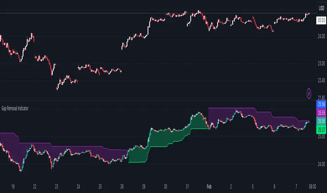Select the Gap Removal Indicator legend title
Screen dimensions: 327x193
pos(15,108)
